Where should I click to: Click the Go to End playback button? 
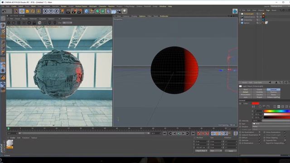(x=193, y=133)
